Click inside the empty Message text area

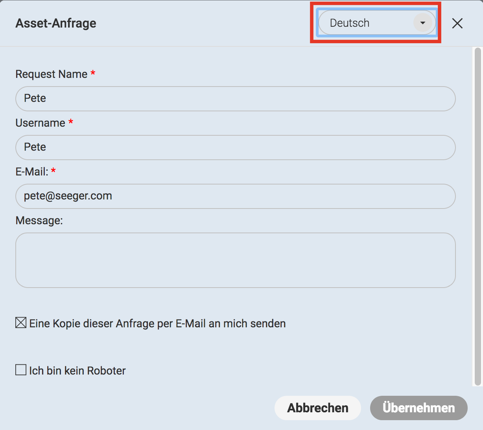[x=235, y=260]
